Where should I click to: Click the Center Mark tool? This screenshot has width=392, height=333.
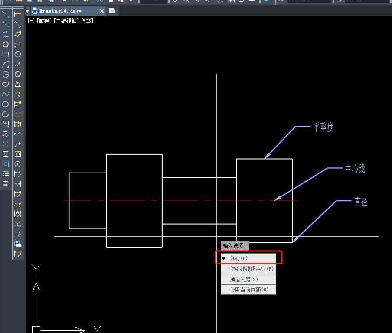[x=18, y=164]
